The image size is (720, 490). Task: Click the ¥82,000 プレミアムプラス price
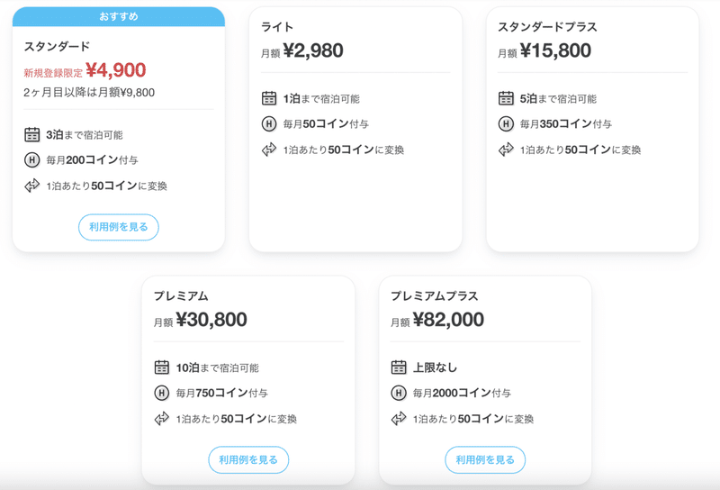pyautogui.click(x=448, y=320)
